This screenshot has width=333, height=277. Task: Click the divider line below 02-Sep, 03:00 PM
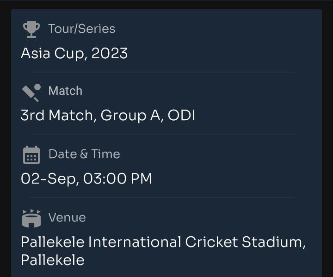(x=162, y=197)
